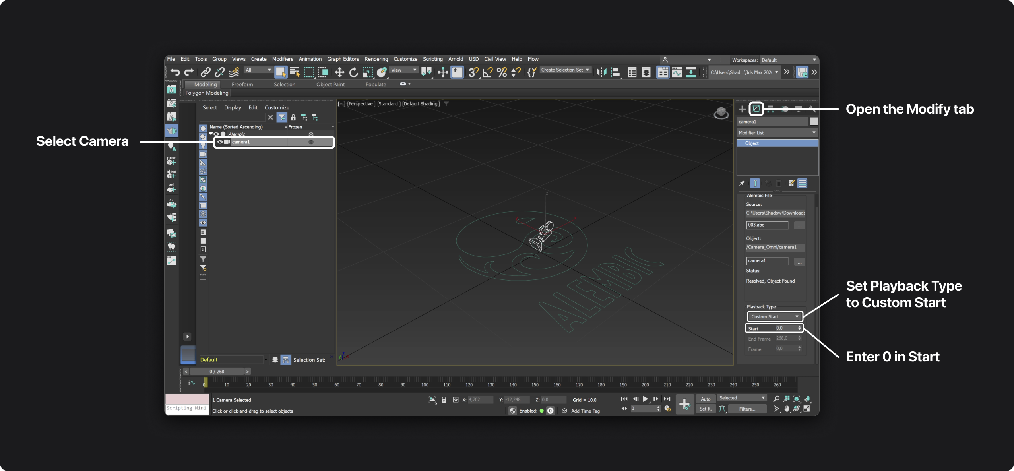Open the Graph Editors menu

[x=343, y=59]
